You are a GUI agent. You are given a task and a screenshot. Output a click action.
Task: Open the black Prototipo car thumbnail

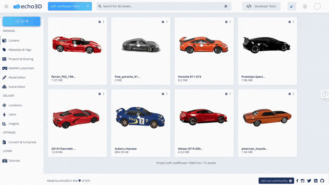tap(266, 45)
